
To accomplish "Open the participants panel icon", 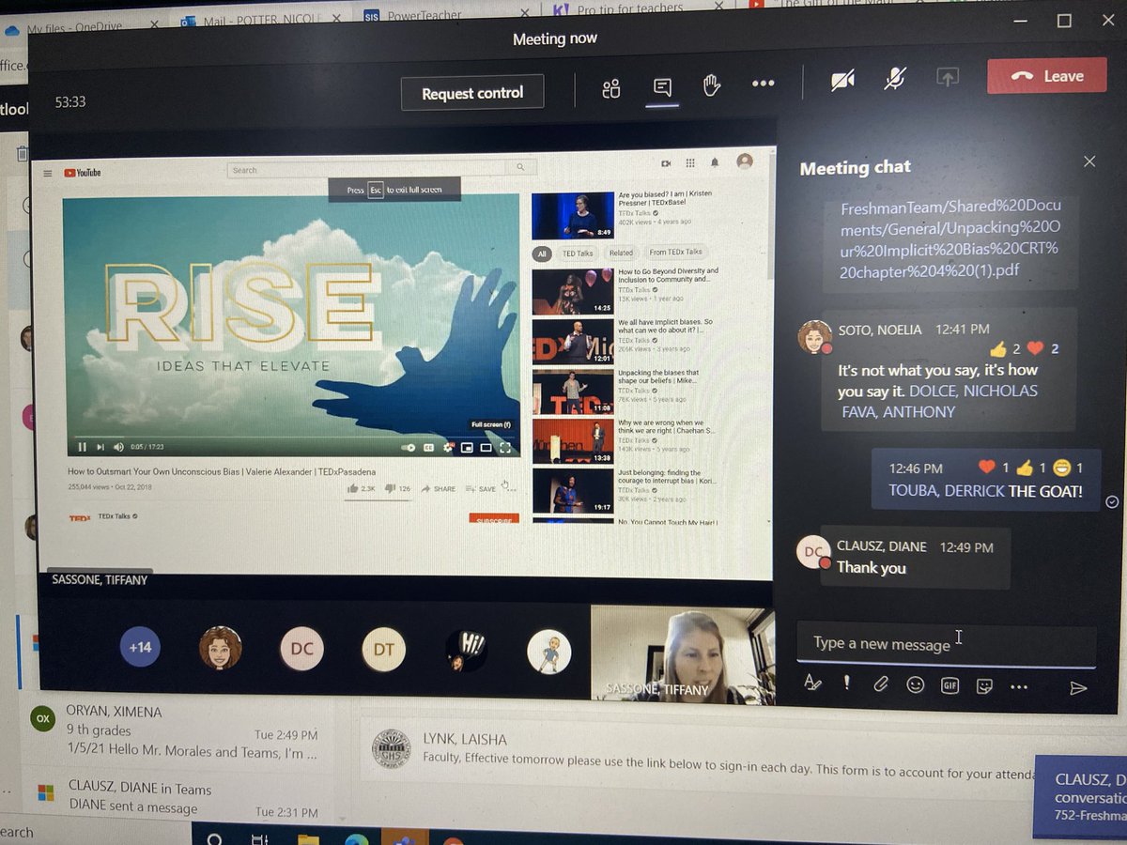I will coord(611,88).
